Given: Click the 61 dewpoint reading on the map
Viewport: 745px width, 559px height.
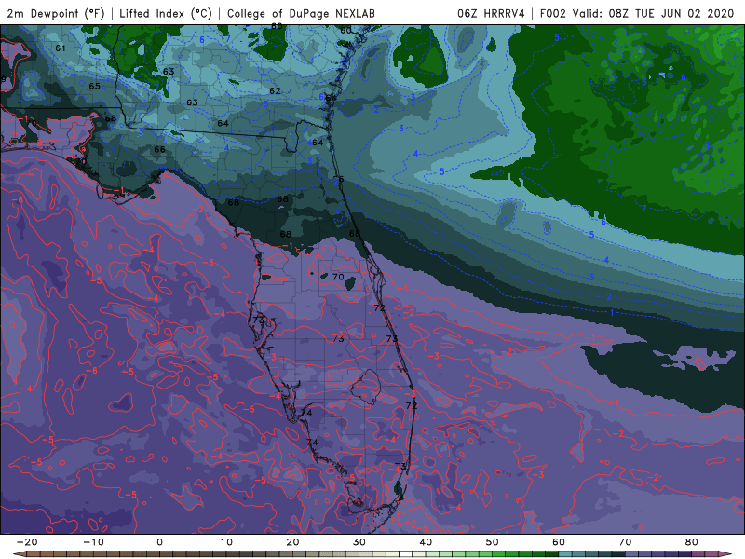Looking at the screenshot, I should pos(61,48).
